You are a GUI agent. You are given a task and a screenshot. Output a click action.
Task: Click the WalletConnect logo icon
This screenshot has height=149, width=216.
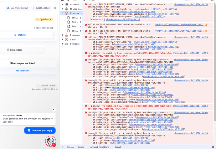(x=8, y=8)
